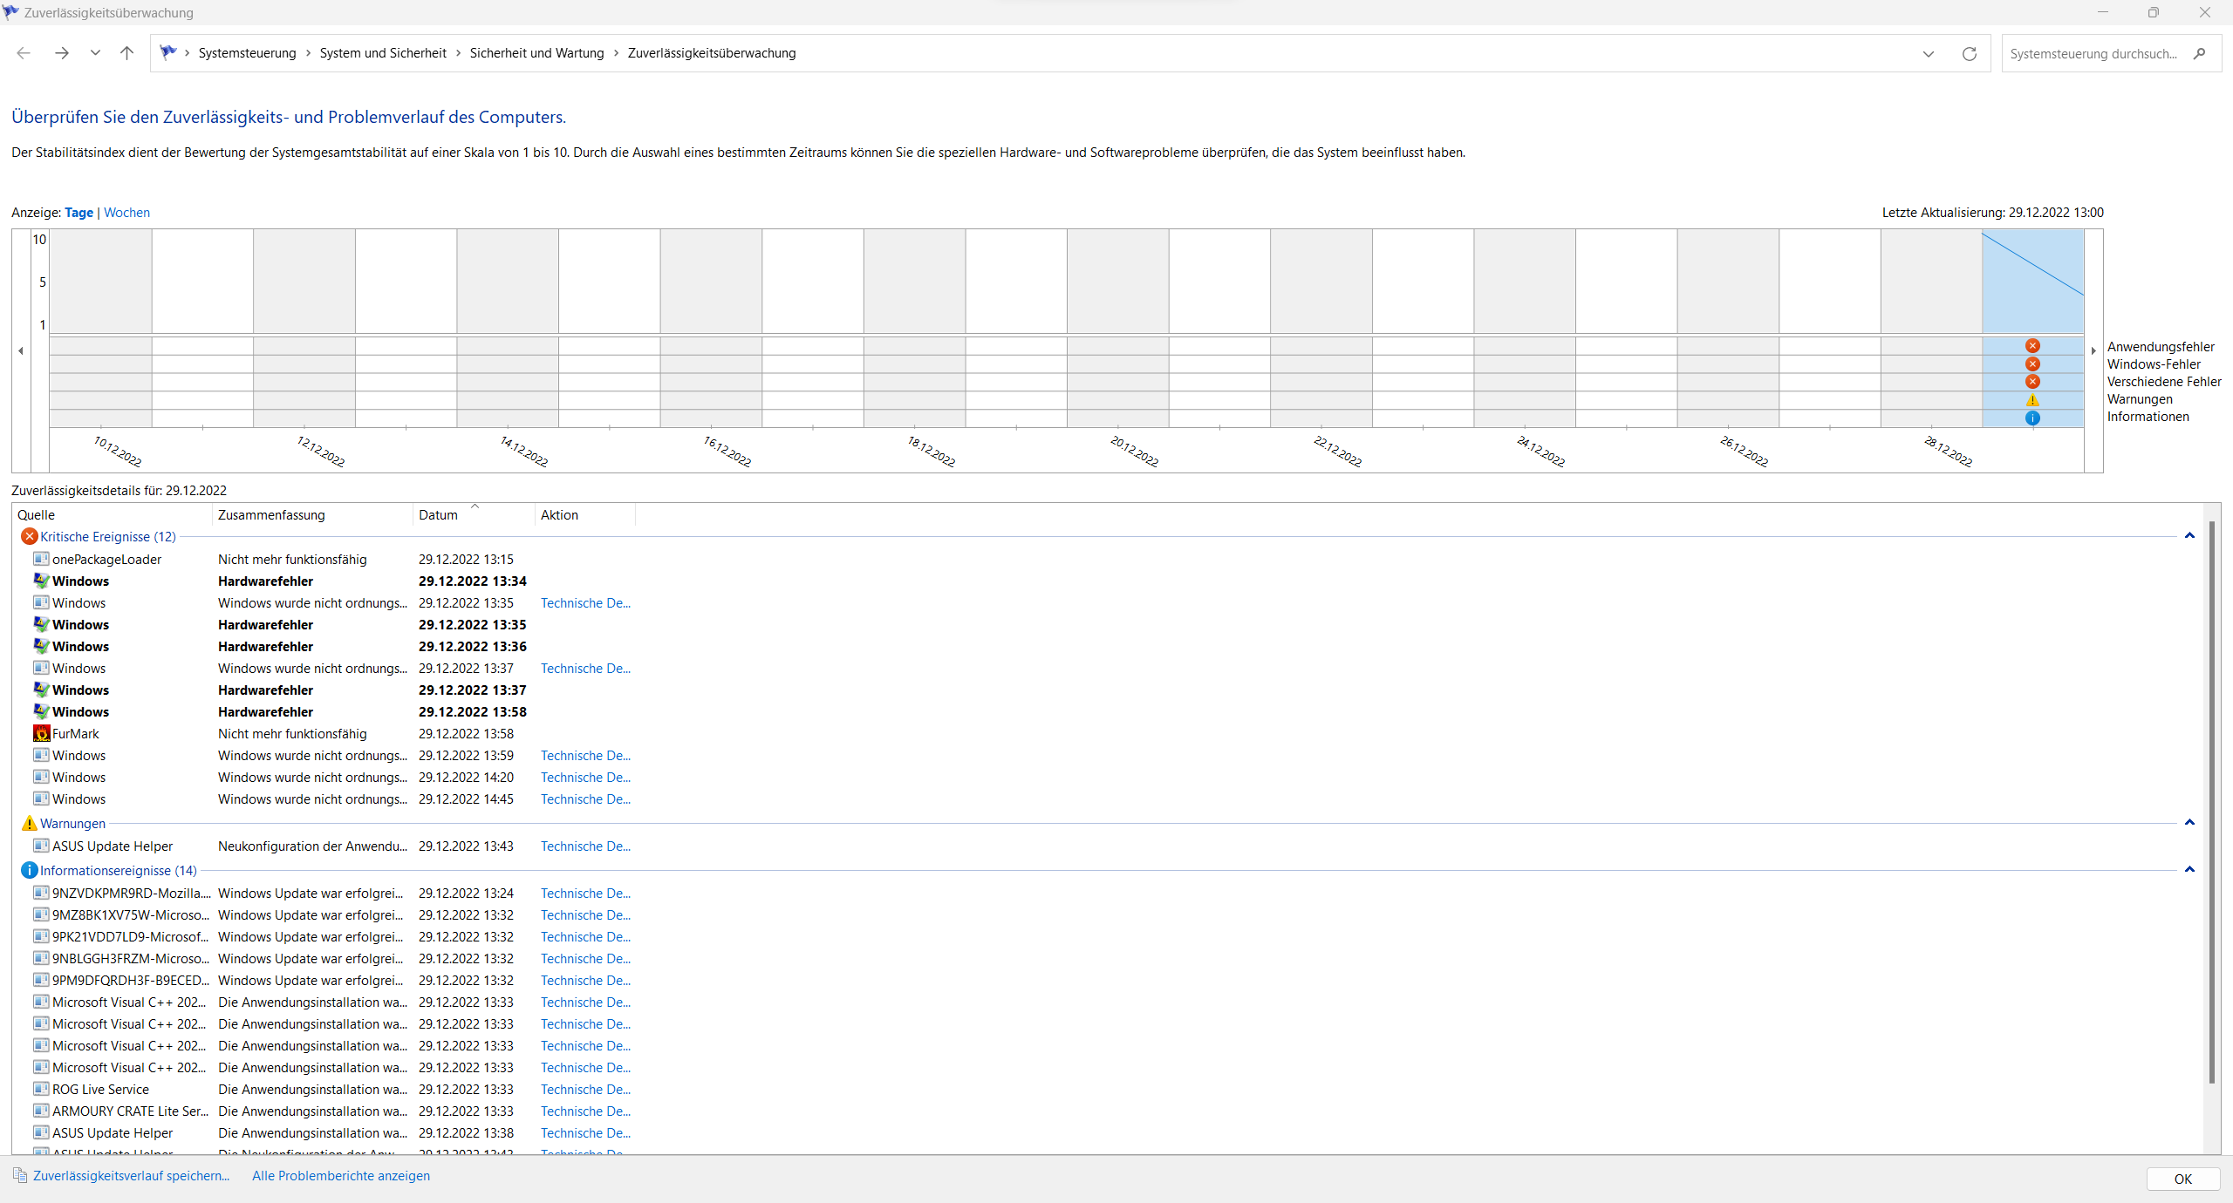Screen dimensions: 2233x1203
Task: Open Alle Problemberichte anzeigen link
Action: pos(341,1176)
